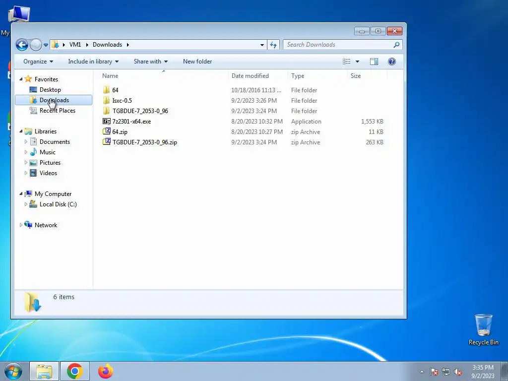This screenshot has width=508, height=381.
Task: Open the Share with menu
Action: (151, 62)
